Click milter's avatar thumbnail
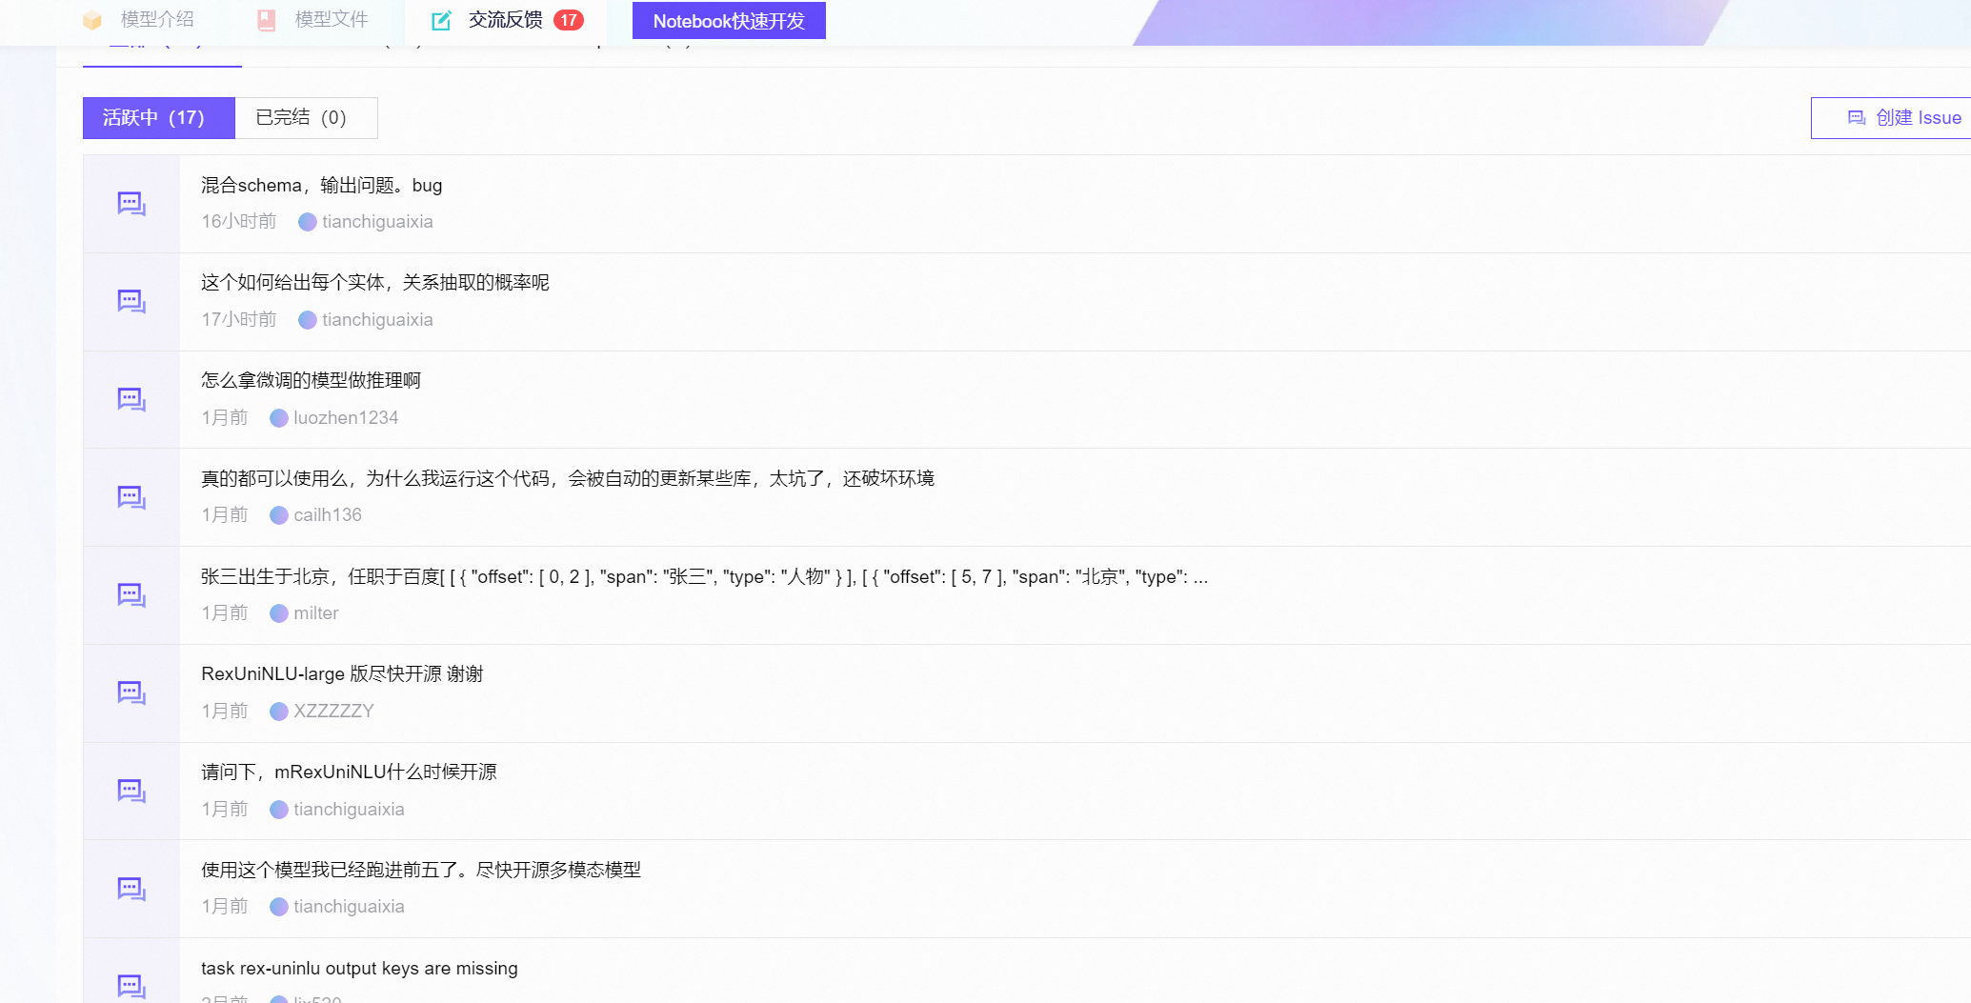 279,613
